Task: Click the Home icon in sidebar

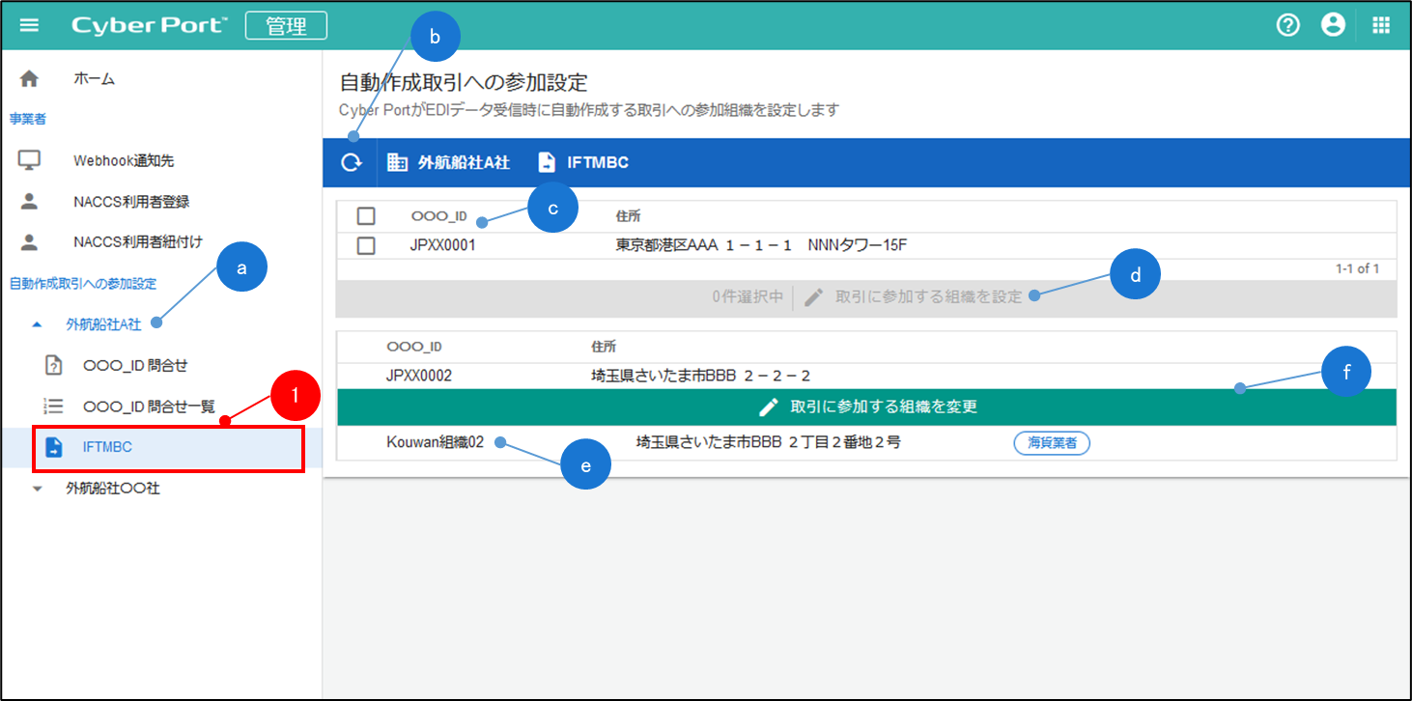Action: pyautogui.click(x=30, y=79)
